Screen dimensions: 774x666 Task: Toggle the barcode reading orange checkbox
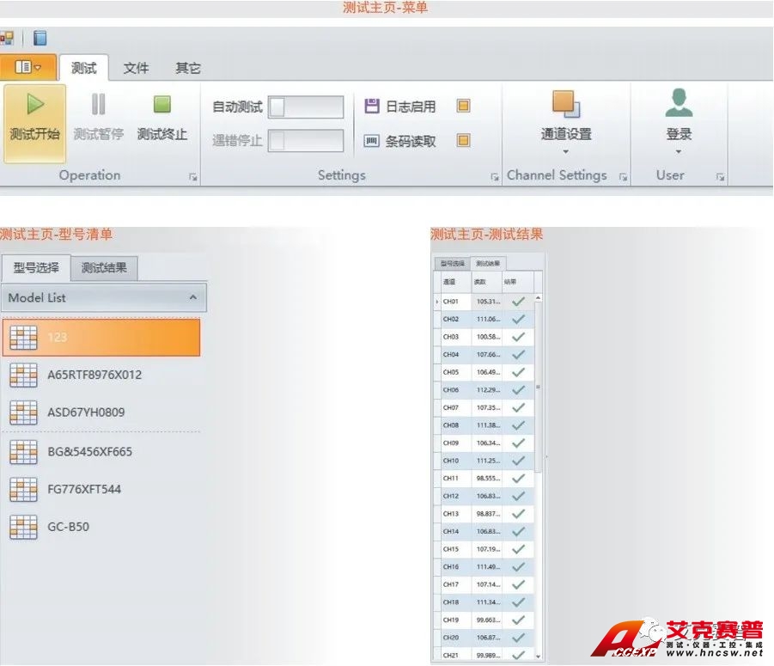click(463, 141)
